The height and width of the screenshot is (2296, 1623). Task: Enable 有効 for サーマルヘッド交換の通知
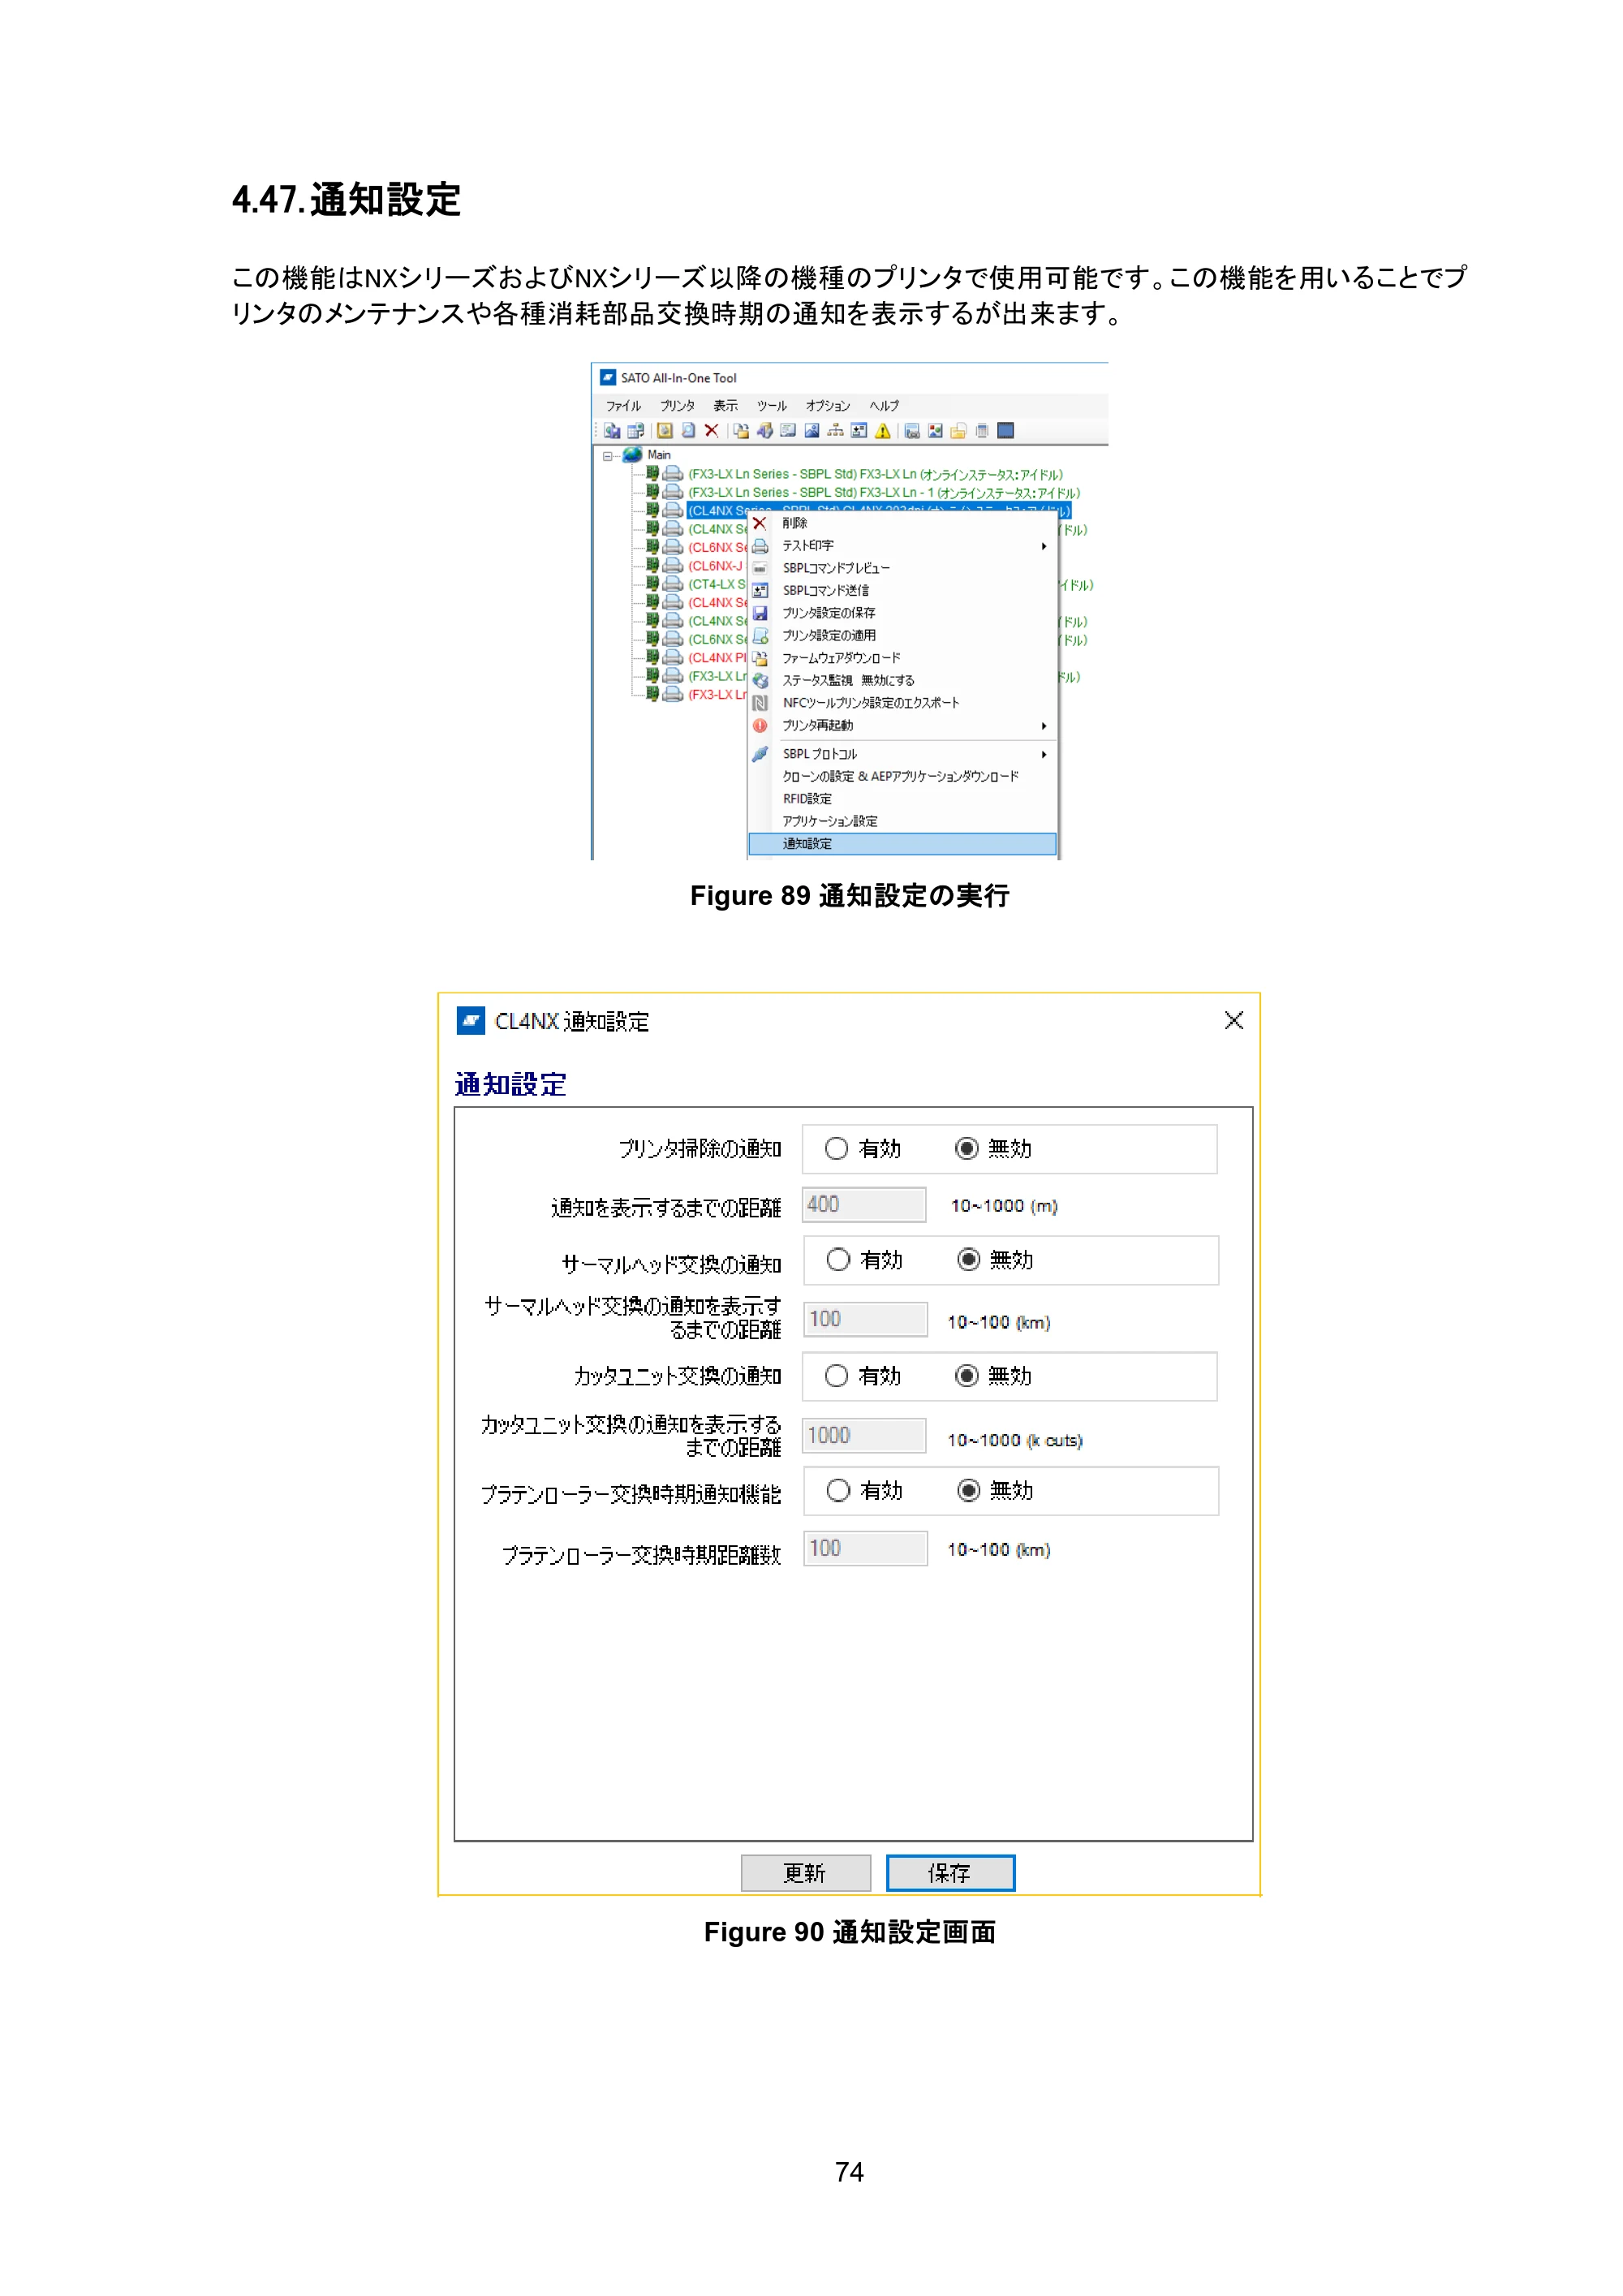(838, 1260)
